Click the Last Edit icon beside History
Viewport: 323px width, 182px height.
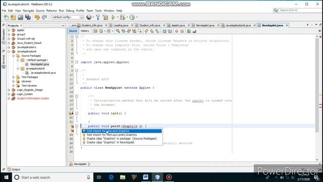[95, 31]
